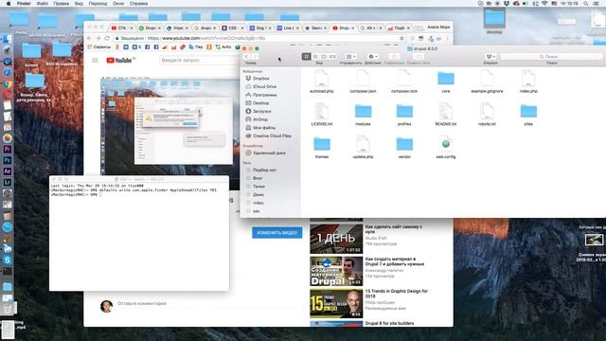Click the Finder search field
This screenshot has width=606, height=341.
[x=551, y=57]
